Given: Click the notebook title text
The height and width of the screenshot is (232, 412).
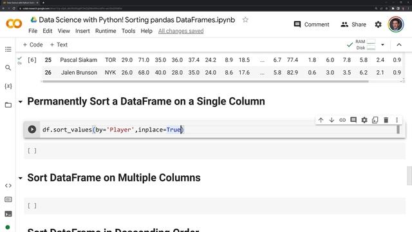Looking at the screenshot, I should [137, 20].
